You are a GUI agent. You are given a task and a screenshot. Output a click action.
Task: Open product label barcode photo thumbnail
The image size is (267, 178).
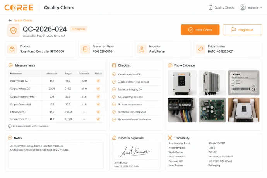(244, 82)
